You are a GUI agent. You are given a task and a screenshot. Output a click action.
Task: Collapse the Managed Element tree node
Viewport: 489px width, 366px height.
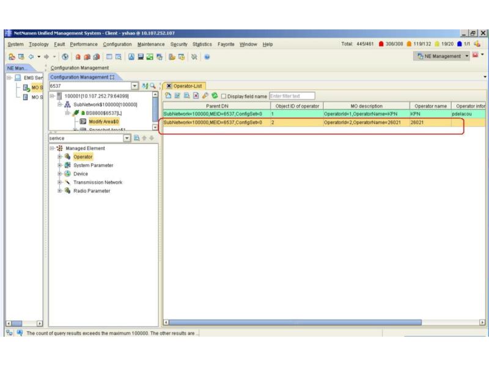tap(52, 148)
